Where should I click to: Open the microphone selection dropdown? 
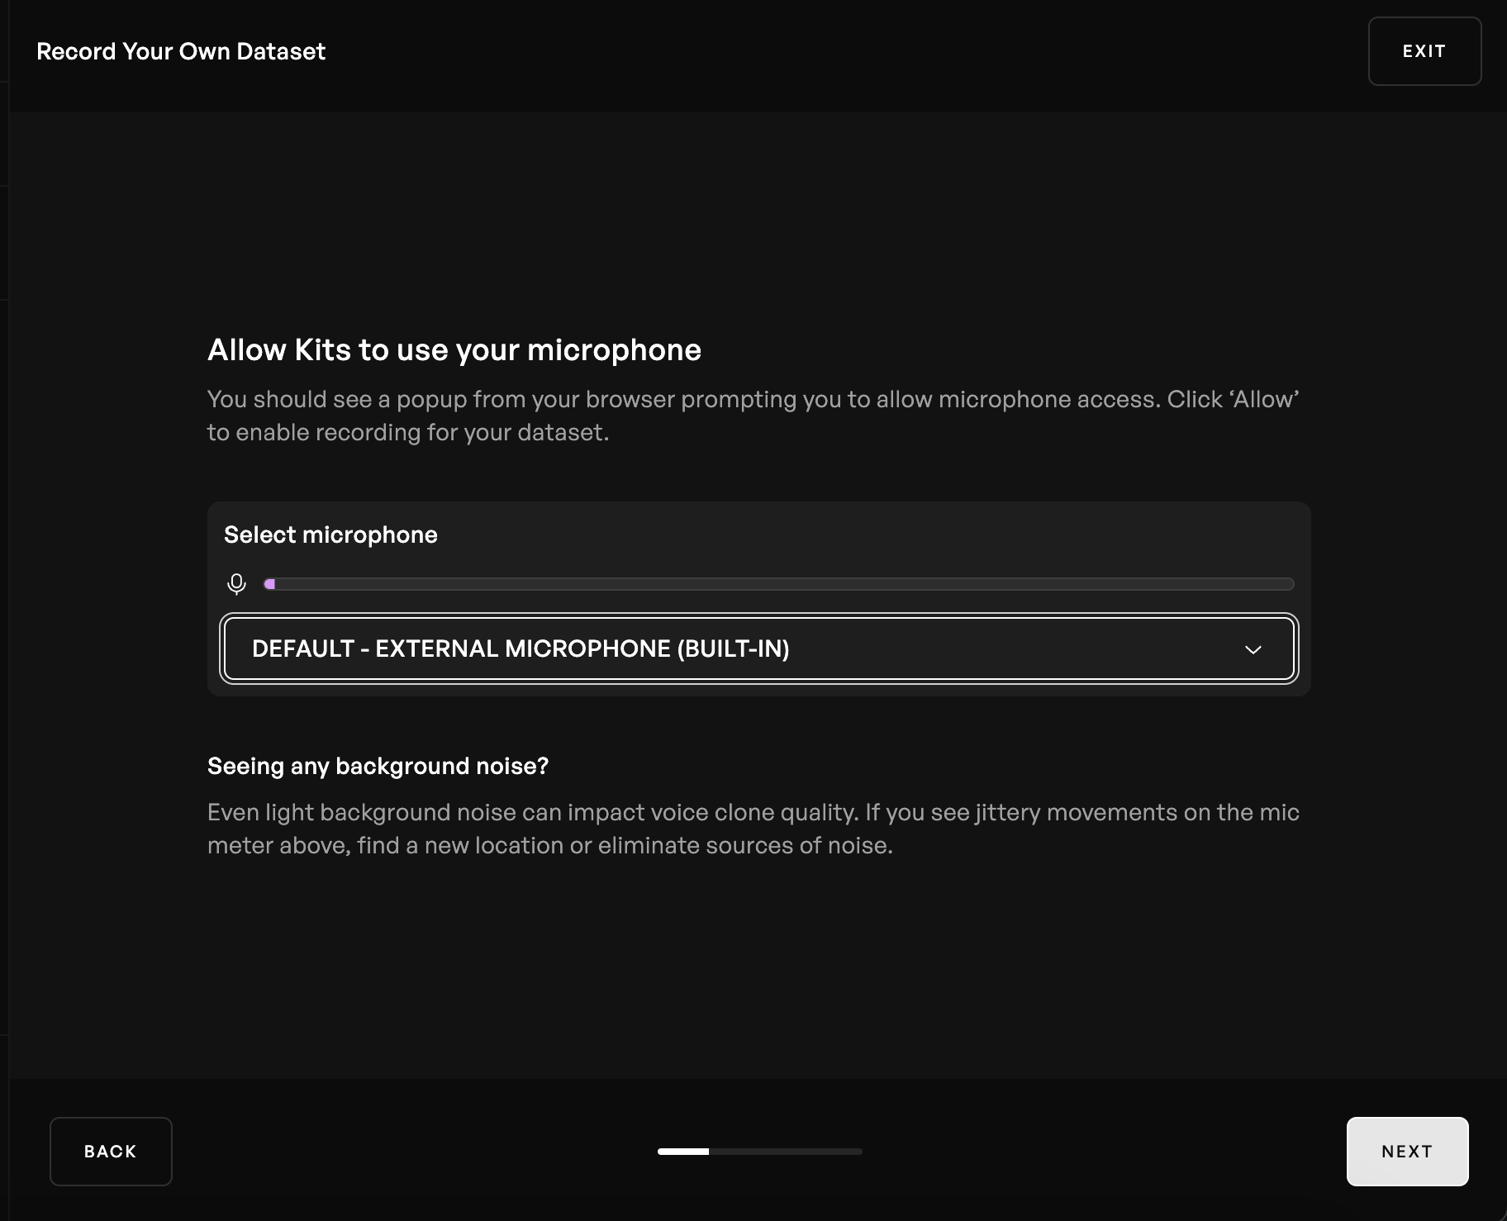[x=758, y=649]
